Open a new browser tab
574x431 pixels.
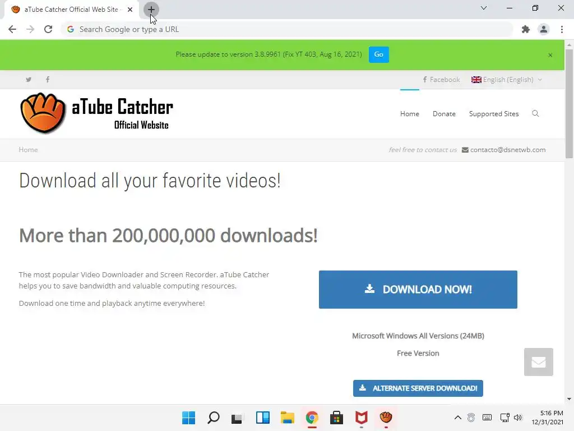pos(151,10)
